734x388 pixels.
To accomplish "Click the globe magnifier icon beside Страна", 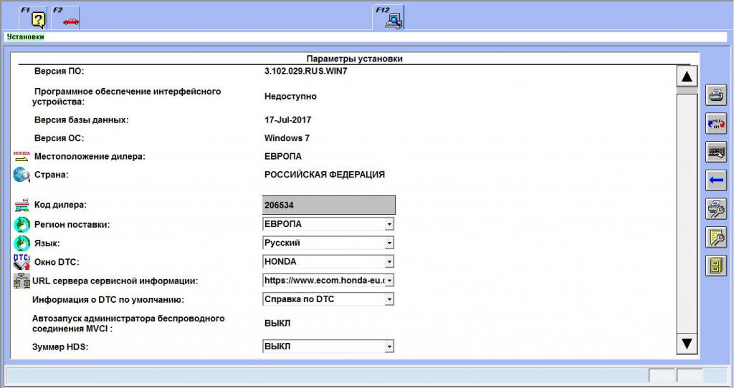I will click(22, 175).
